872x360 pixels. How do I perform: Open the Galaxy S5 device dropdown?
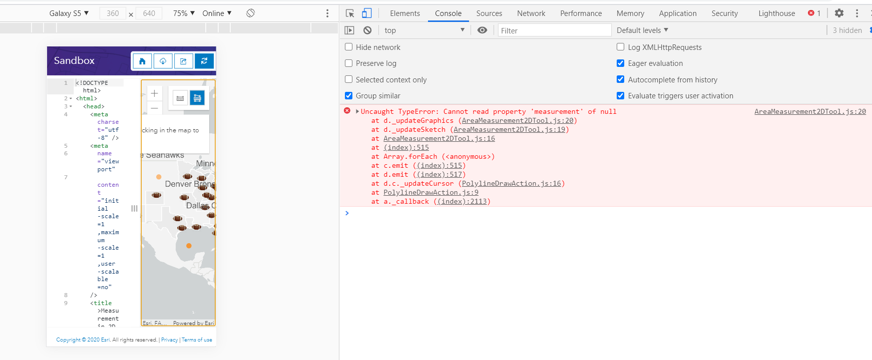pyautogui.click(x=69, y=13)
